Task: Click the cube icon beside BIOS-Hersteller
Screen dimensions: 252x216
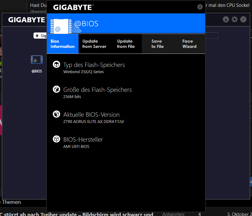Action: (56, 139)
